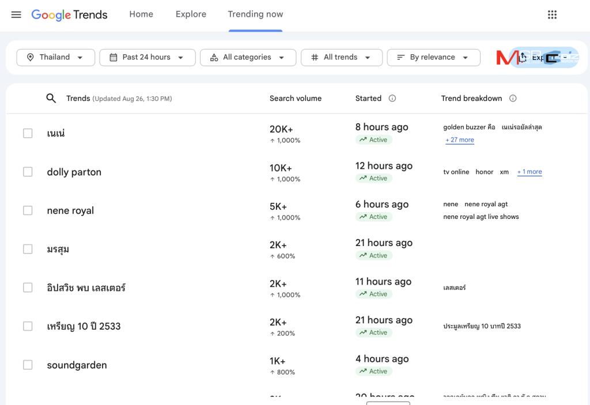
Task: Expand the All categories dropdown
Action: pos(248,58)
